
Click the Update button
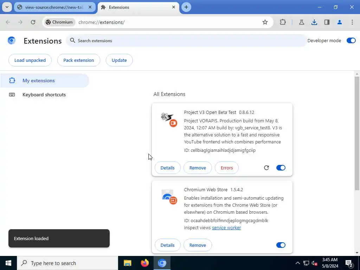(x=119, y=60)
